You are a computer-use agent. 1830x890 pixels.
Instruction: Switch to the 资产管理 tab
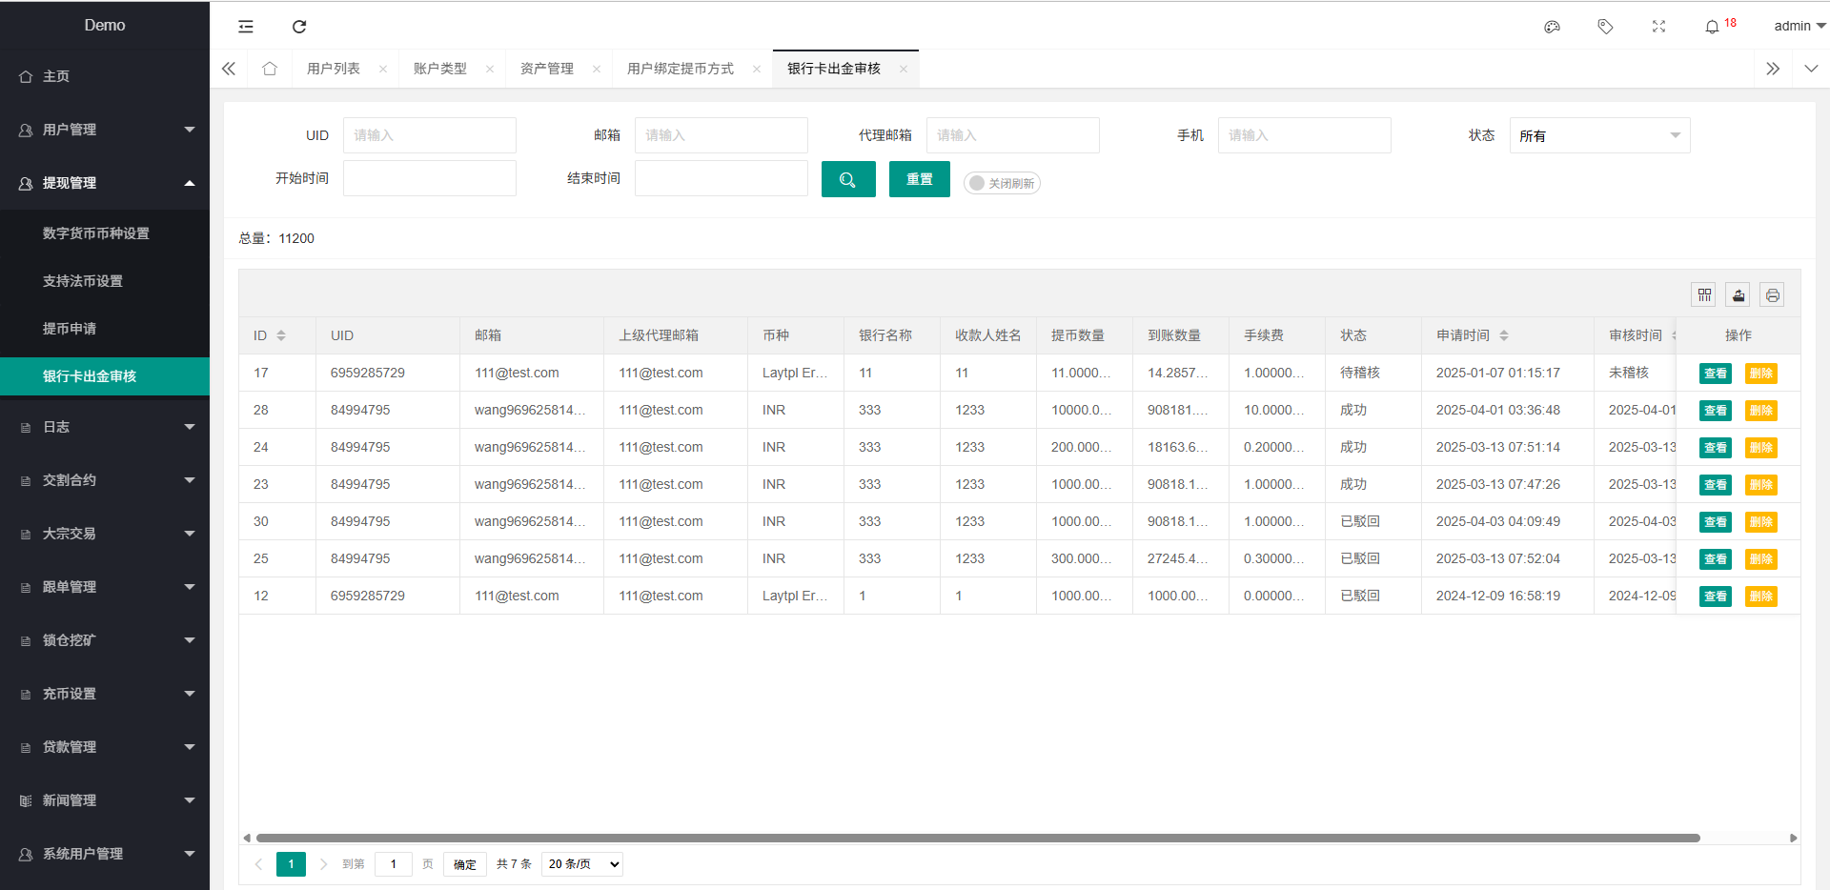(547, 69)
